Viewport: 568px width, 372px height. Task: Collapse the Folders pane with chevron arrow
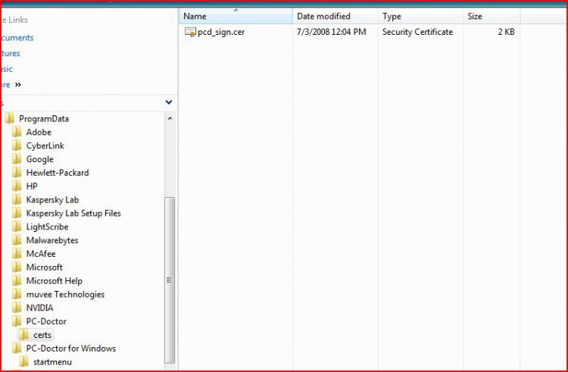point(169,102)
